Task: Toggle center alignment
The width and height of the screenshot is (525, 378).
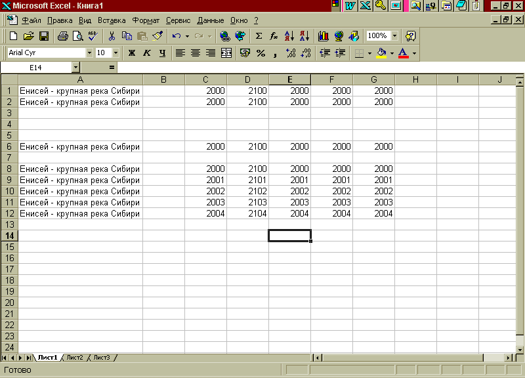Action: [x=196, y=53]
